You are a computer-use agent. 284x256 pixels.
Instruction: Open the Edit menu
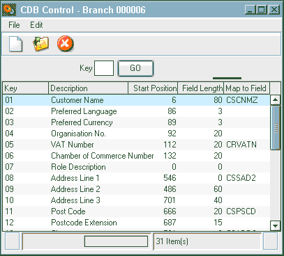36,25
